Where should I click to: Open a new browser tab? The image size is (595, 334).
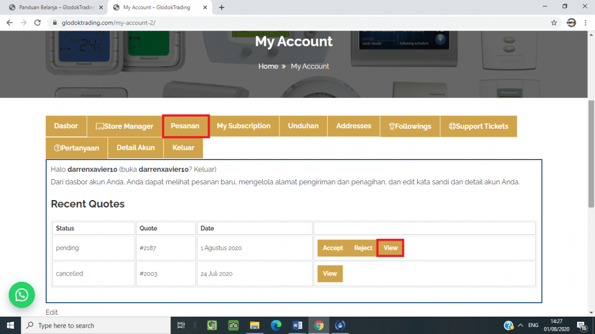[221, 8]
